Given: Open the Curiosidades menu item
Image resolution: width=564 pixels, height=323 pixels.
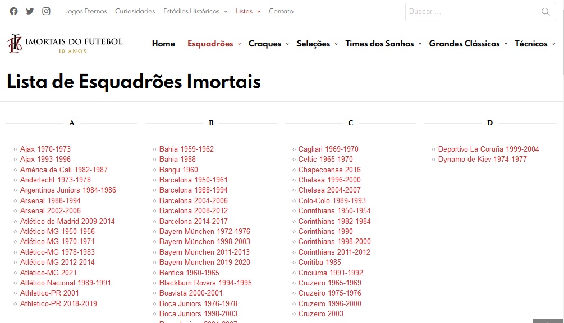Looking at the screenshot, I should click(x=135, y=11).
